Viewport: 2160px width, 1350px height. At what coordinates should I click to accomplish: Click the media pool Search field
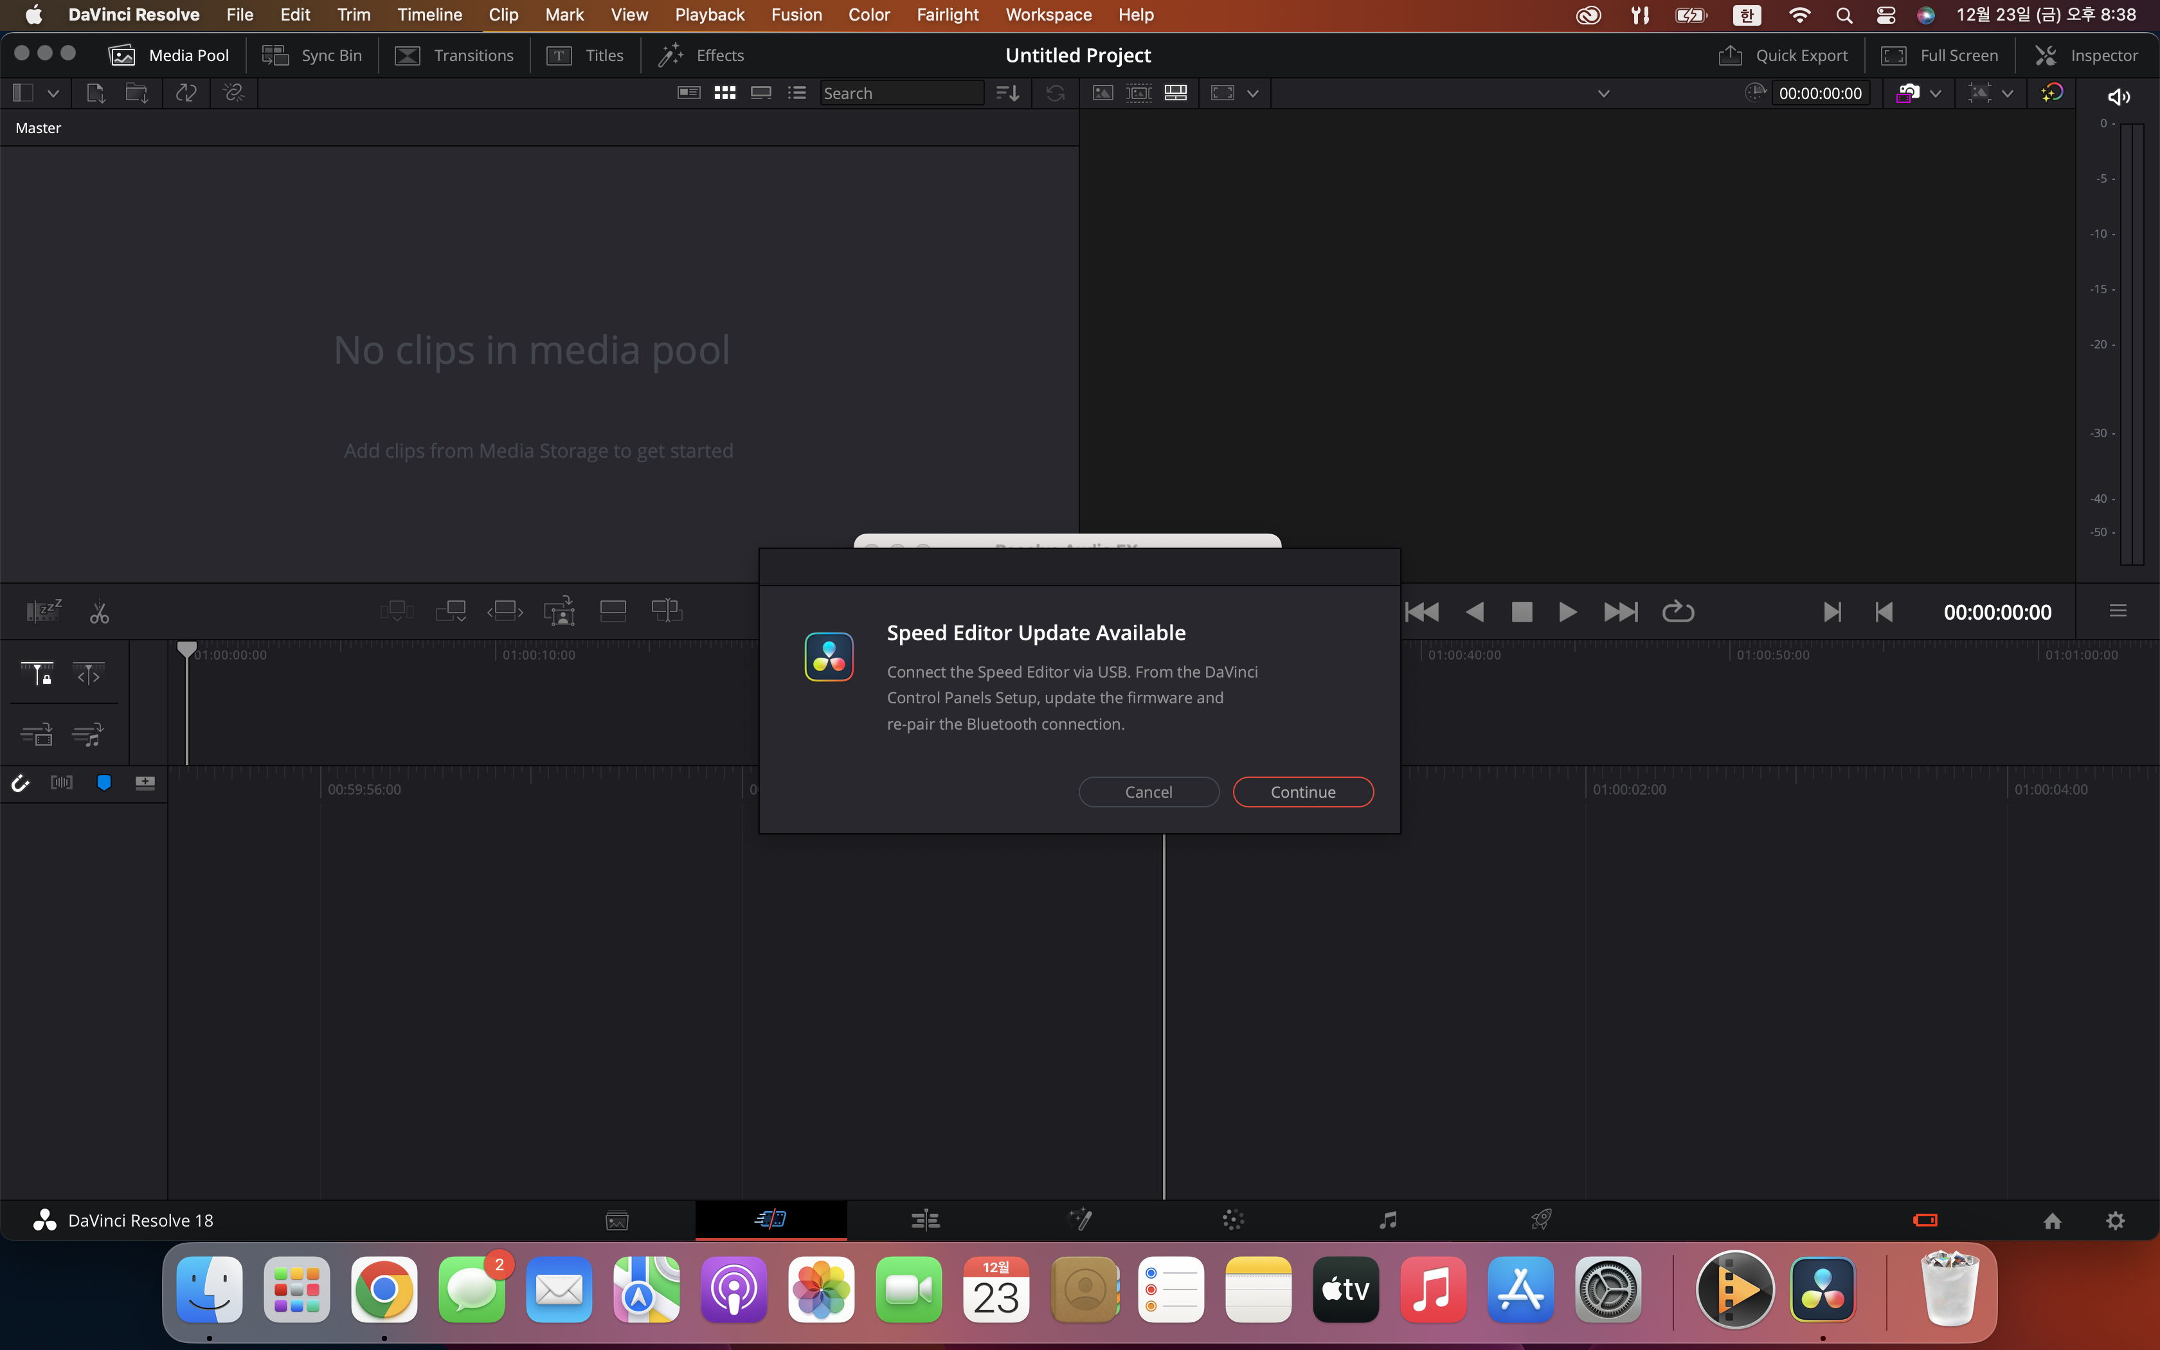coord(900,93)
